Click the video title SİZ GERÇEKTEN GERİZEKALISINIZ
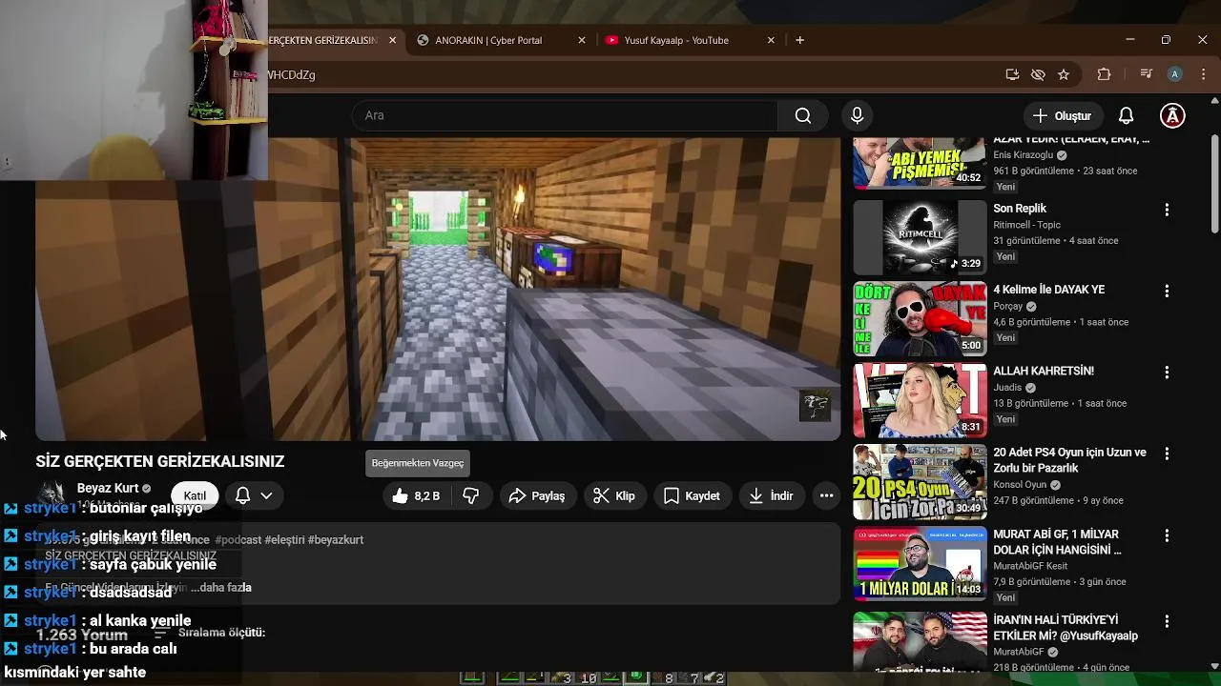 pyautogui.click(x=160, y=461)
